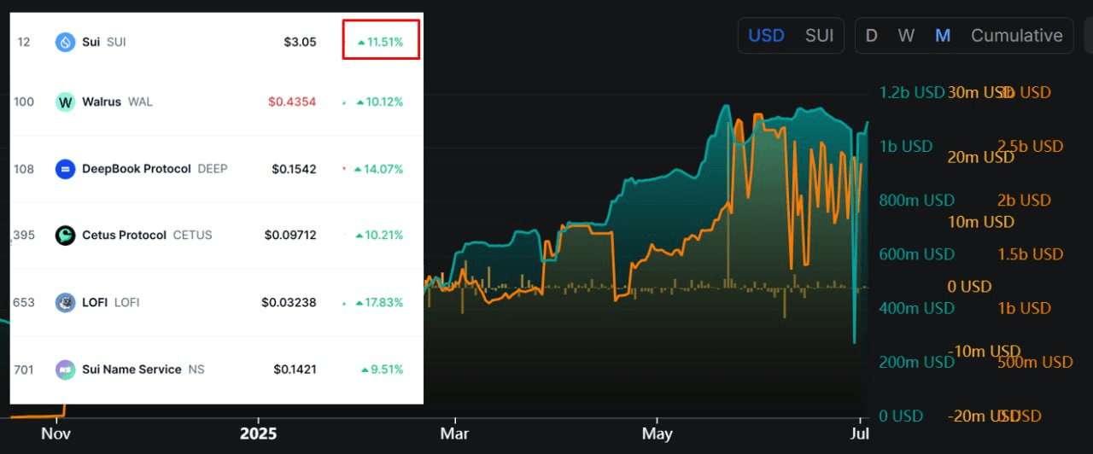Click rank number 12 in the list

tap(23, 42)
